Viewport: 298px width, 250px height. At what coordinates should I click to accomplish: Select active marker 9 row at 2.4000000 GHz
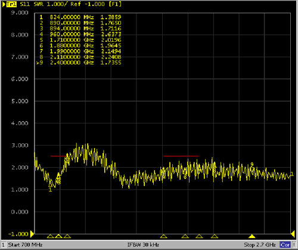[79, 63]
